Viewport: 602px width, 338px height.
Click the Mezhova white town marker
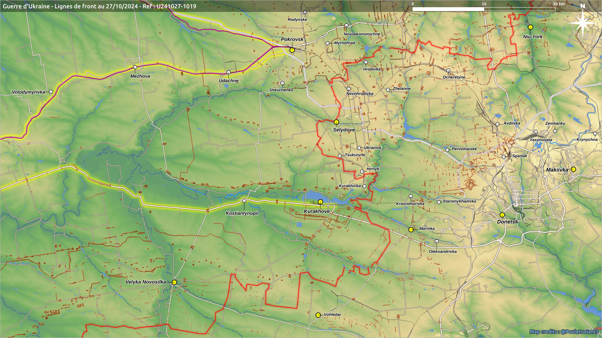pyautogui.click(x=135, y=67)
